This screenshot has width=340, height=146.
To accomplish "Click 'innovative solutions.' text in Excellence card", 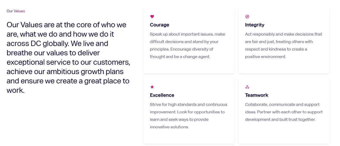I will [x=169, y=127].
